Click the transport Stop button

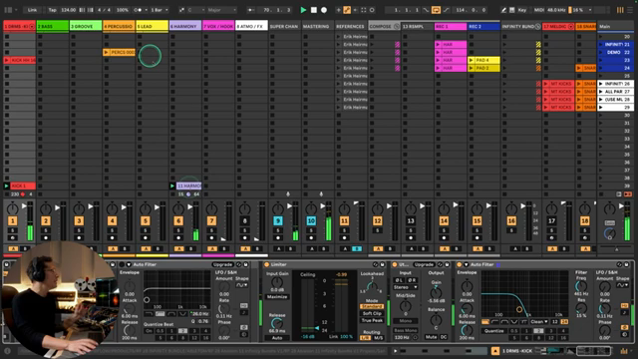click(x=314, y=10)
